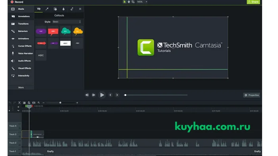Open the Properties panel
Image resolution: width=278 pixels, height=156 pixels.
(251, 95)
